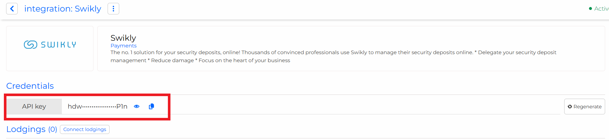Click the Lodgings section heading

click(26, 129)
